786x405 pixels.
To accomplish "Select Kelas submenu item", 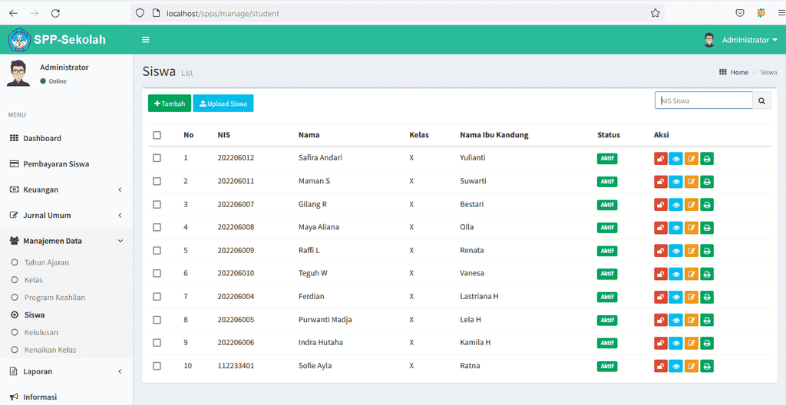I will 33,280.
